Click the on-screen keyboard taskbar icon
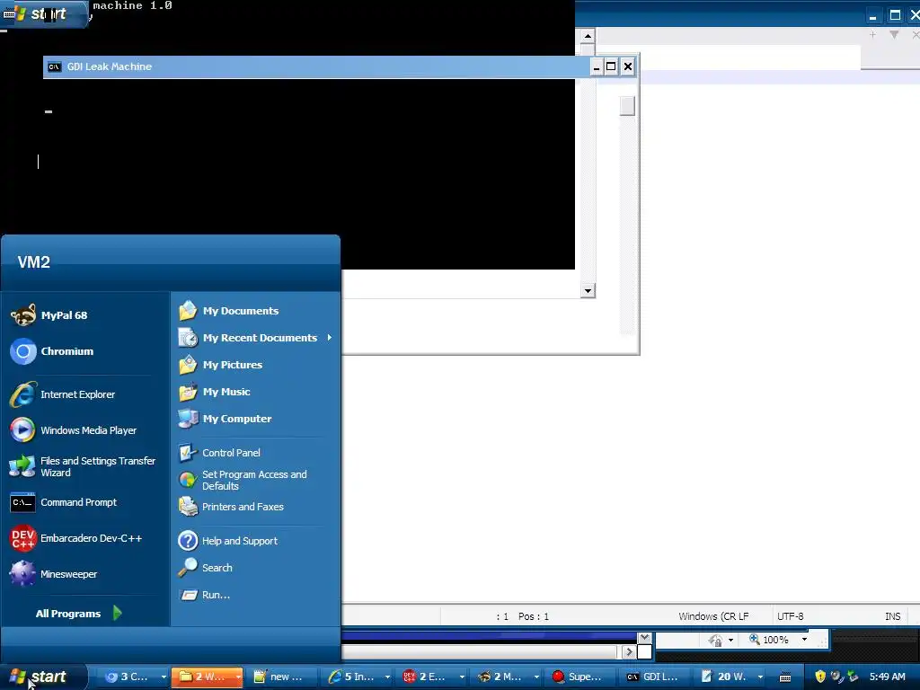Image resolution: width=920 pixels, height=690 pixels. pos(785,677)
